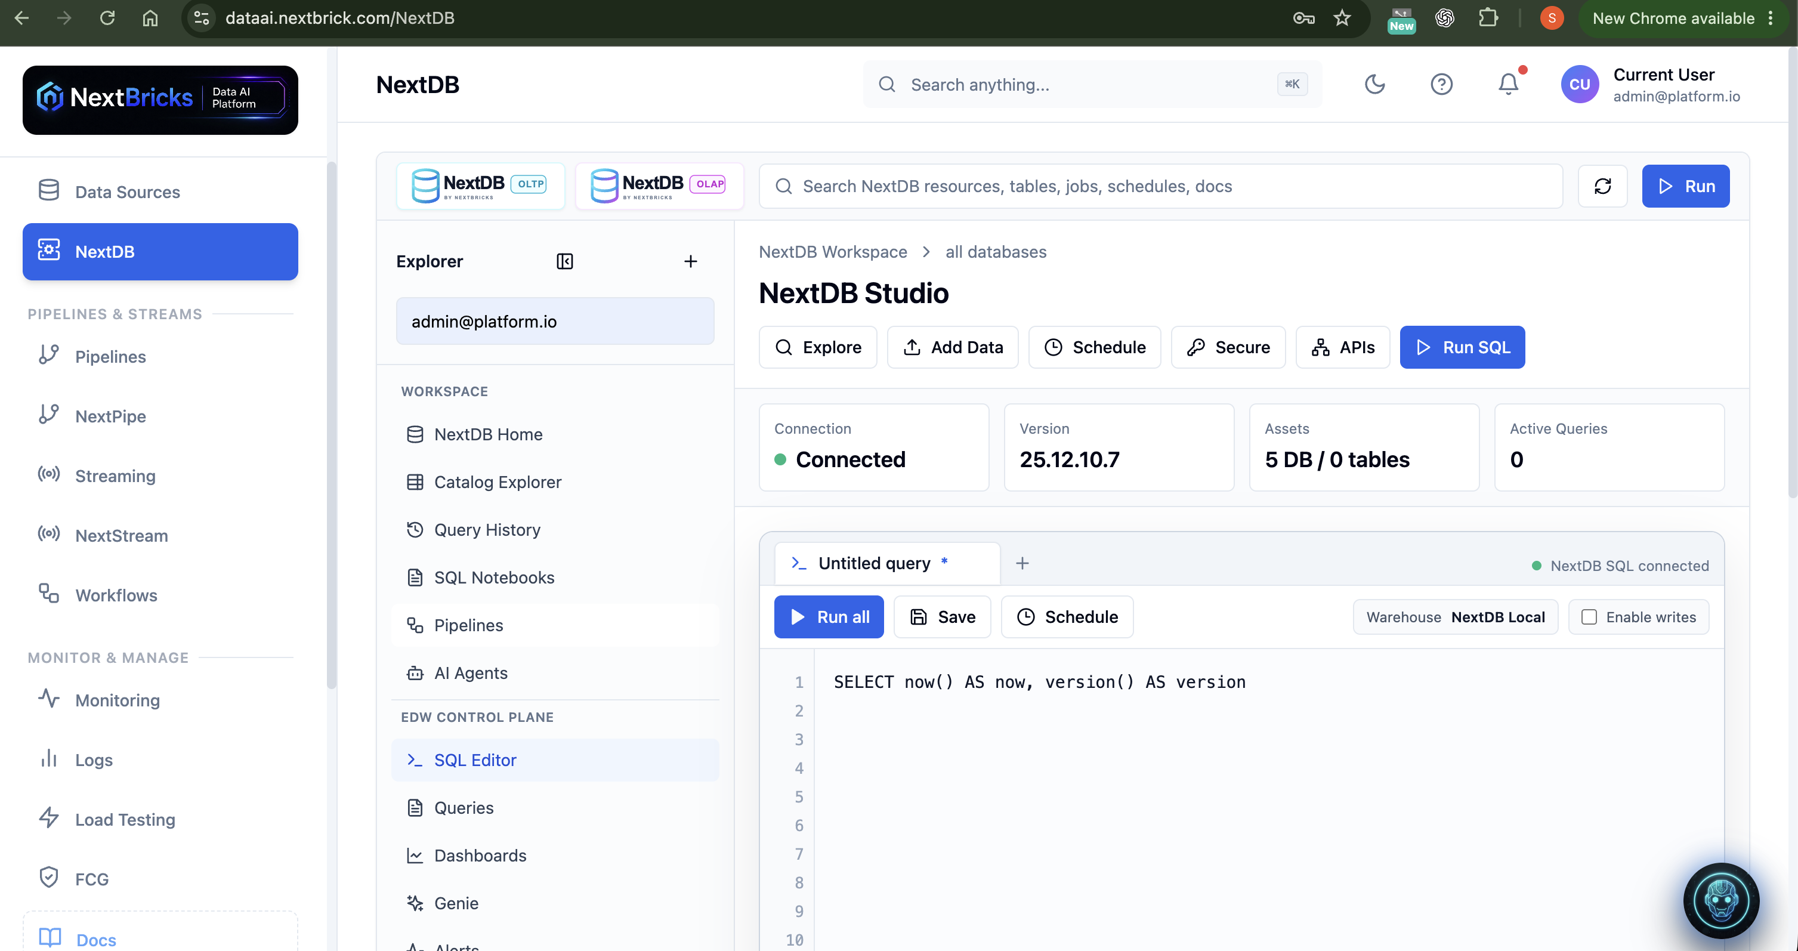Screen dimensions: 1798x951
Task: Save the untitled query
Action: tap(943, 616)
